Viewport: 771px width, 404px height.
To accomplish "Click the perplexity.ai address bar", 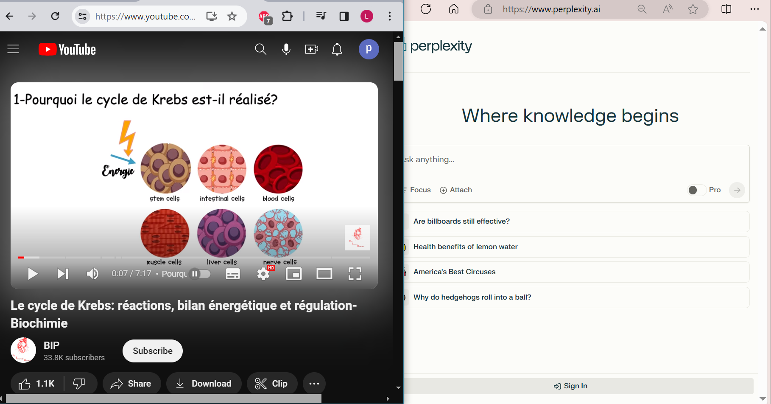I will point(551,9).
